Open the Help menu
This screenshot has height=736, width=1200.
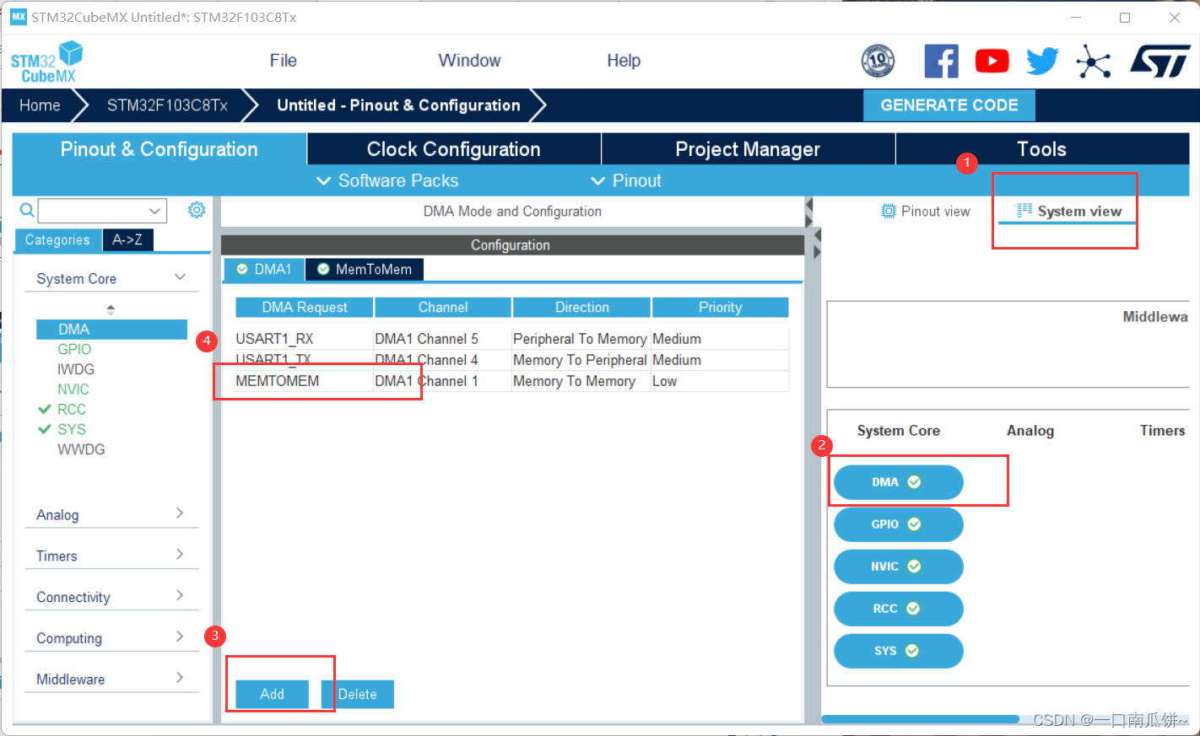624,61
